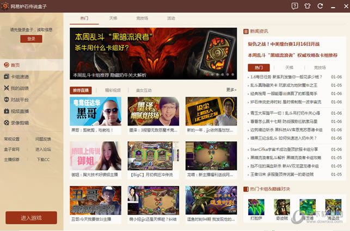This screenshot has width=350, height=231.
Task: Open the 活动 events tab
Action: point(171,18)
